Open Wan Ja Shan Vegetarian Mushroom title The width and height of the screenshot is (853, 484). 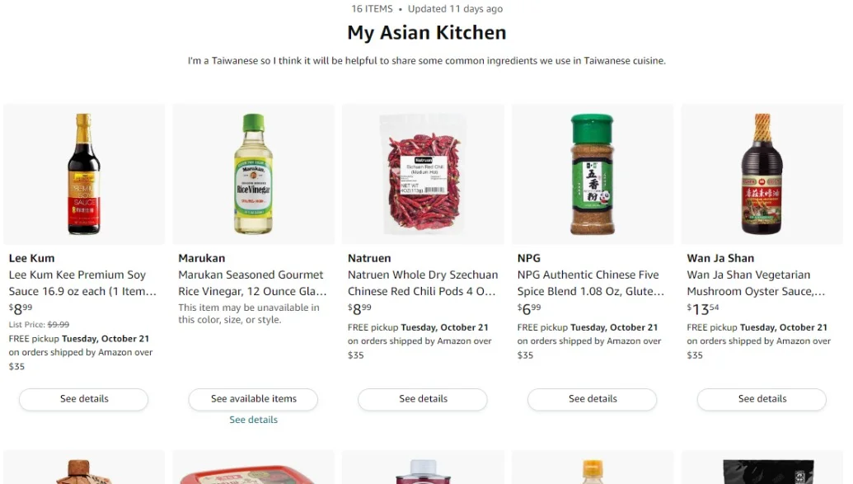pyautogui.click(x=757, y=283)
